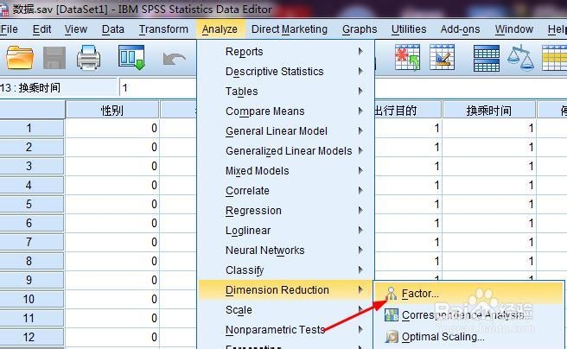Open the View menu
This screenshot has width=567, height=349.
[75, 29]
